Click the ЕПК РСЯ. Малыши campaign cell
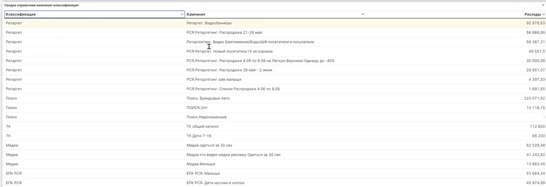 [203, 173]
